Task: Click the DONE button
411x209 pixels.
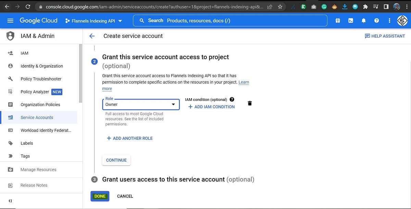Action: click(100, 196)
